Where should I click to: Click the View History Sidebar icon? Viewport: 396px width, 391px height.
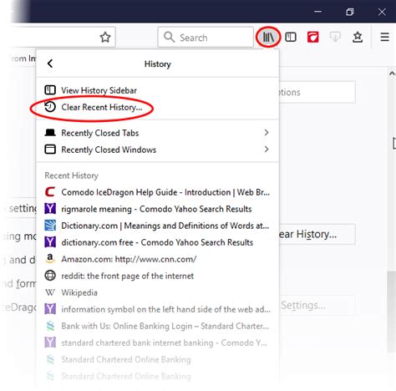coord(50,90)
